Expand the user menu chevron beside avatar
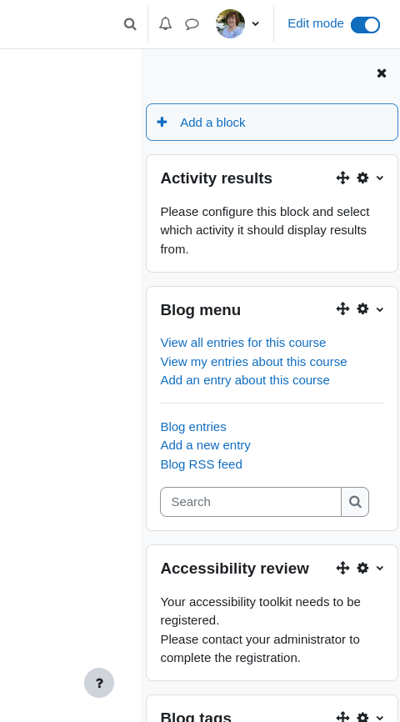This screenshot has height=722, width=400. pos(256,24)
